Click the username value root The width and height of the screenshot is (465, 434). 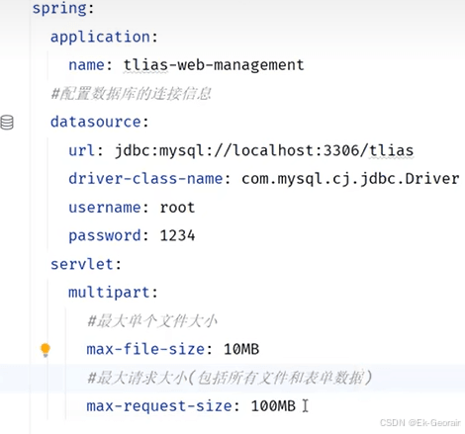(177, 208)
